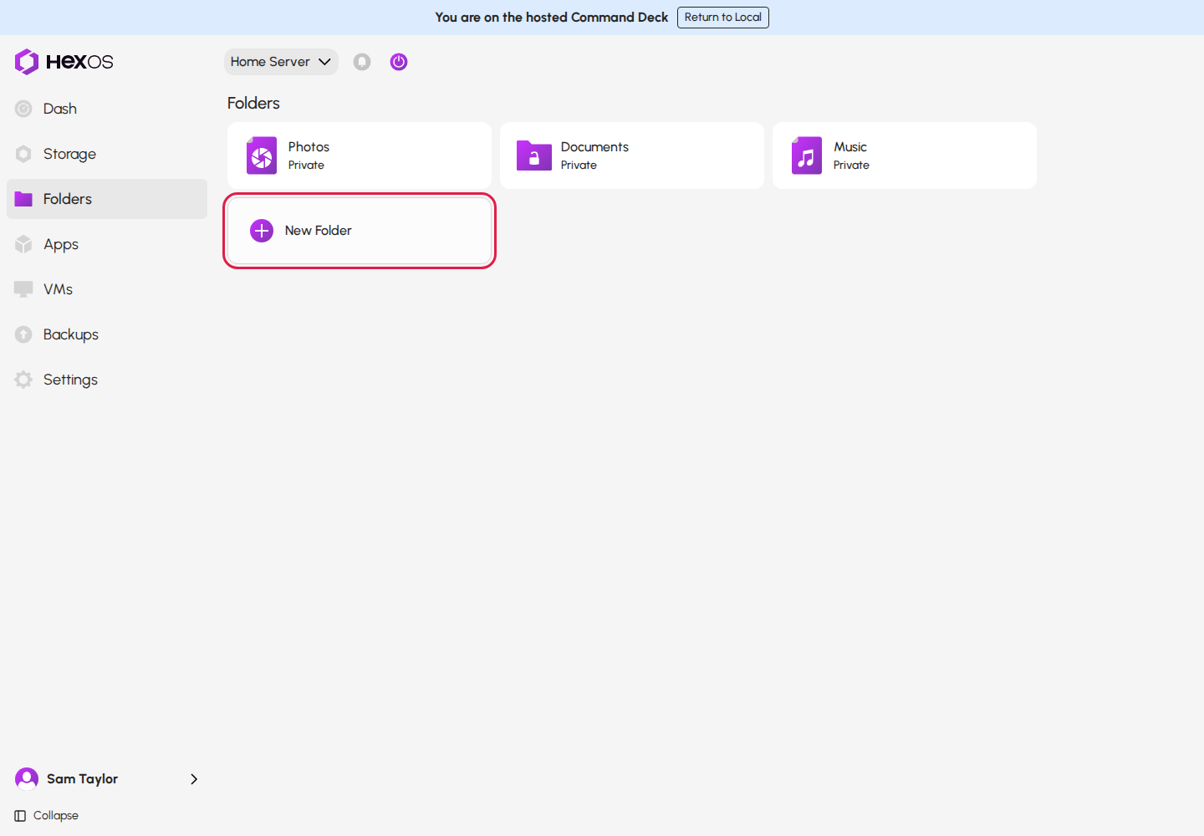1204x836 pixels.
Task: Click the VMs monitor icon
Action: tap(23, 289)
